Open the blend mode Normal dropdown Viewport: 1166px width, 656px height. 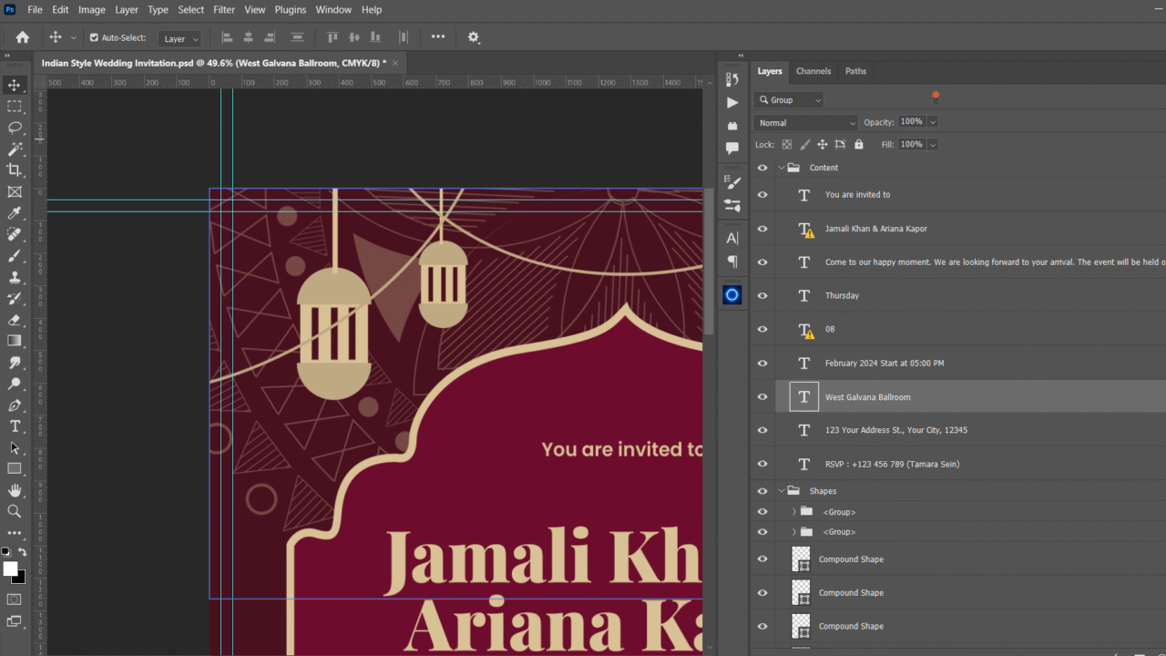click(x=806, y=123)
